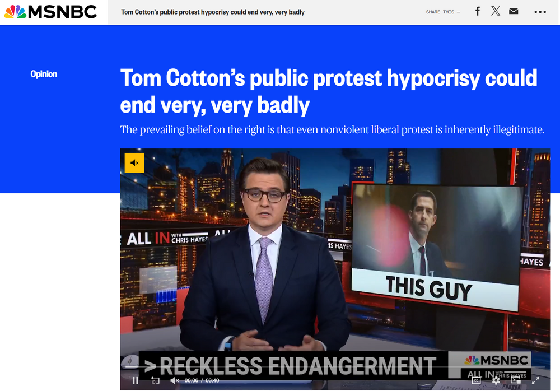Pause the video playback
Viewport: 560px width, 391px height.
point(135,380)
